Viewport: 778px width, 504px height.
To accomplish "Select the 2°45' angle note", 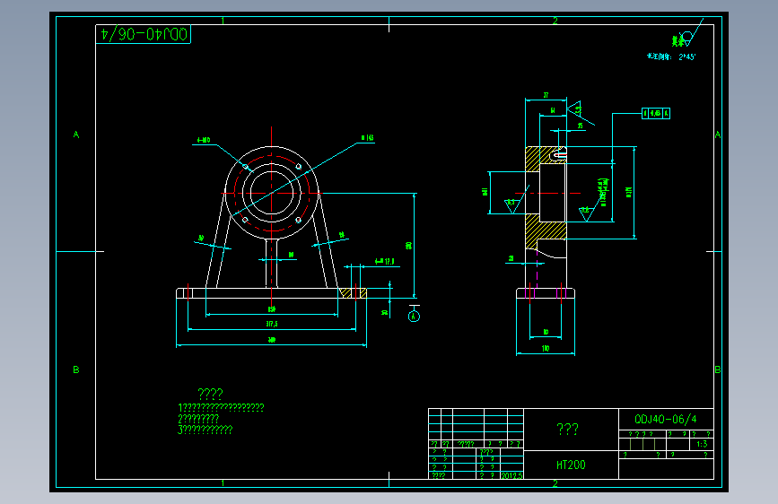I will 671,57.
